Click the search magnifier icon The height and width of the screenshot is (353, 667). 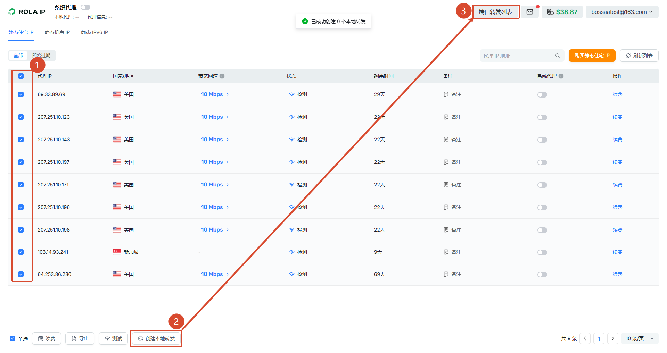click(x=558, y=56)
